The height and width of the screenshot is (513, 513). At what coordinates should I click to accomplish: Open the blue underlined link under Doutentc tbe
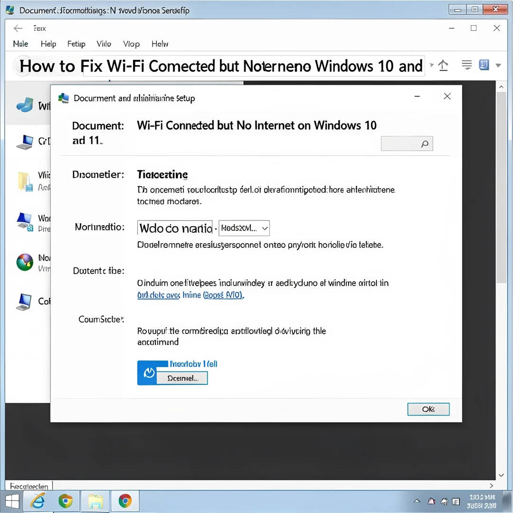pos(190,295)
